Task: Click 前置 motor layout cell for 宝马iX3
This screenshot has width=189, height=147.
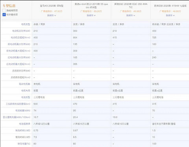Action: (36, 91)
